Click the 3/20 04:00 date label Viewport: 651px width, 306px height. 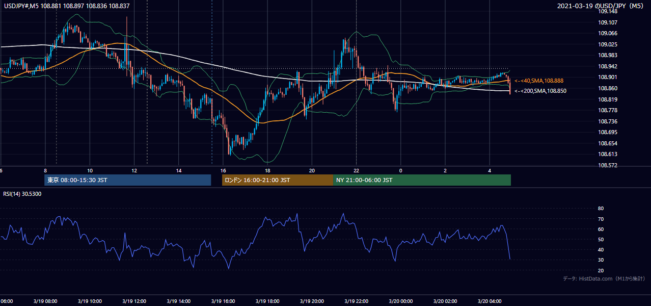tap(489, 301)
